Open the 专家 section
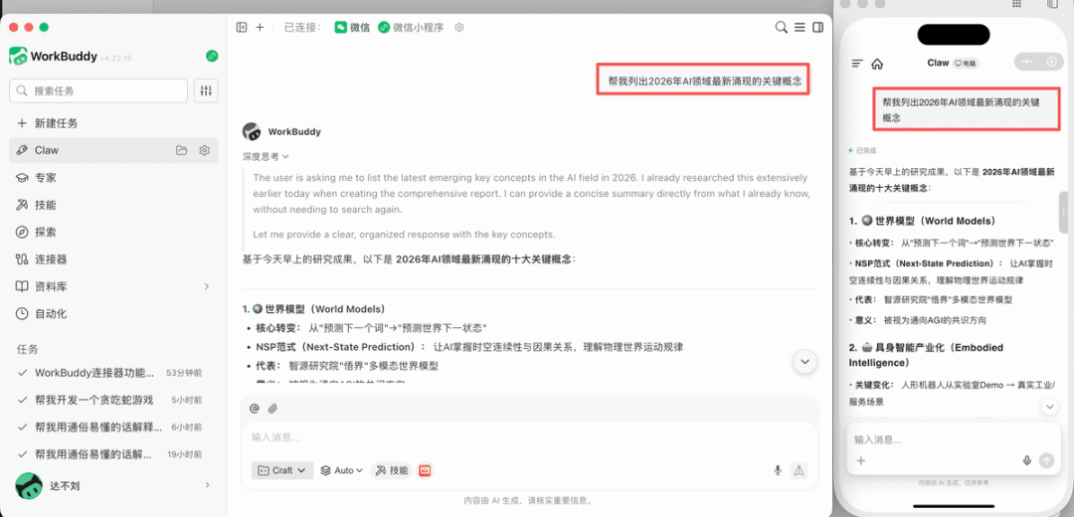 113,177
